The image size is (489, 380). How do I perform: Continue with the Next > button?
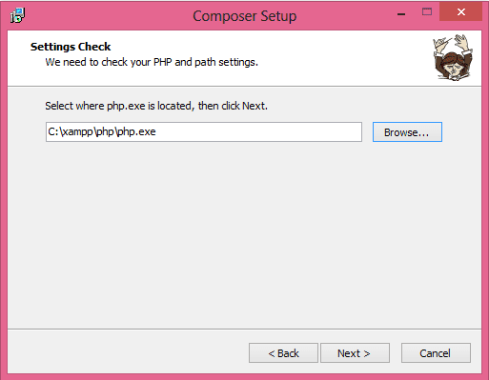(x=355, y=353)
